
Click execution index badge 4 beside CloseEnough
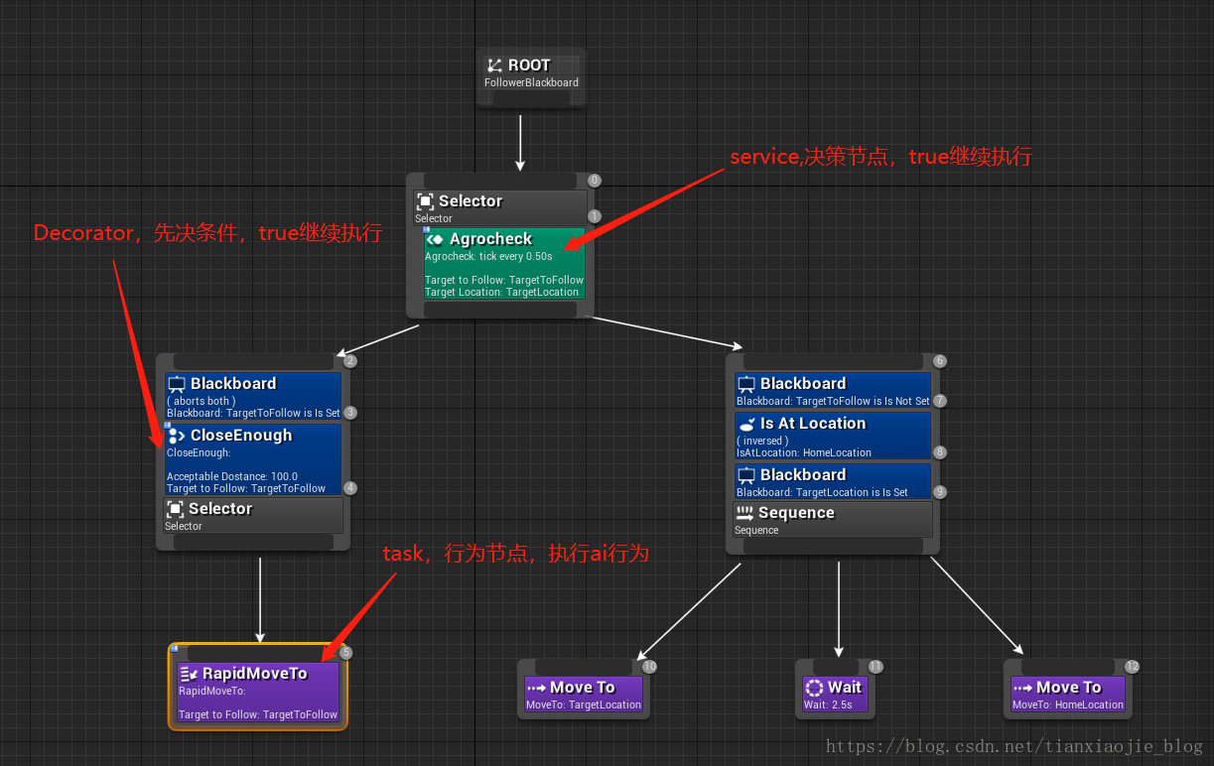coord(350,488)
